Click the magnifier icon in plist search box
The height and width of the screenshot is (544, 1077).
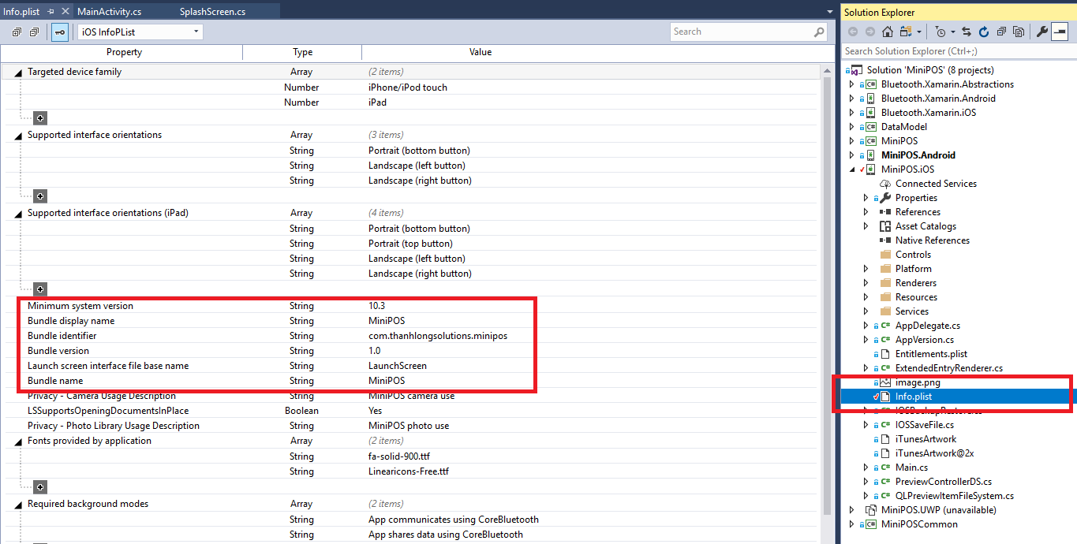click(819, 32)
